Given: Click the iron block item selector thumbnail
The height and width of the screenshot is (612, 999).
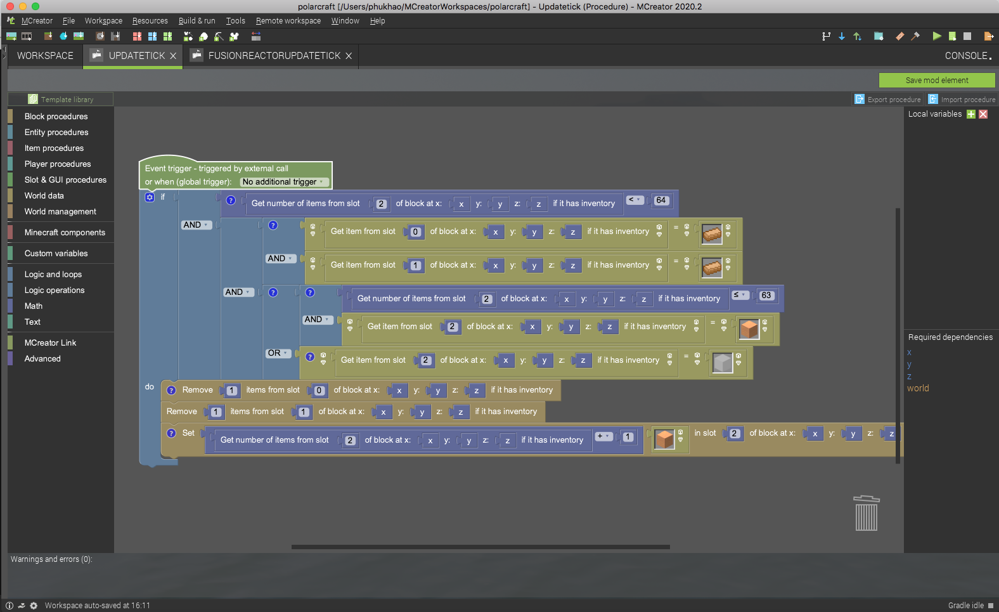Looking at the screenshot, I should click(x=723, y=363).
